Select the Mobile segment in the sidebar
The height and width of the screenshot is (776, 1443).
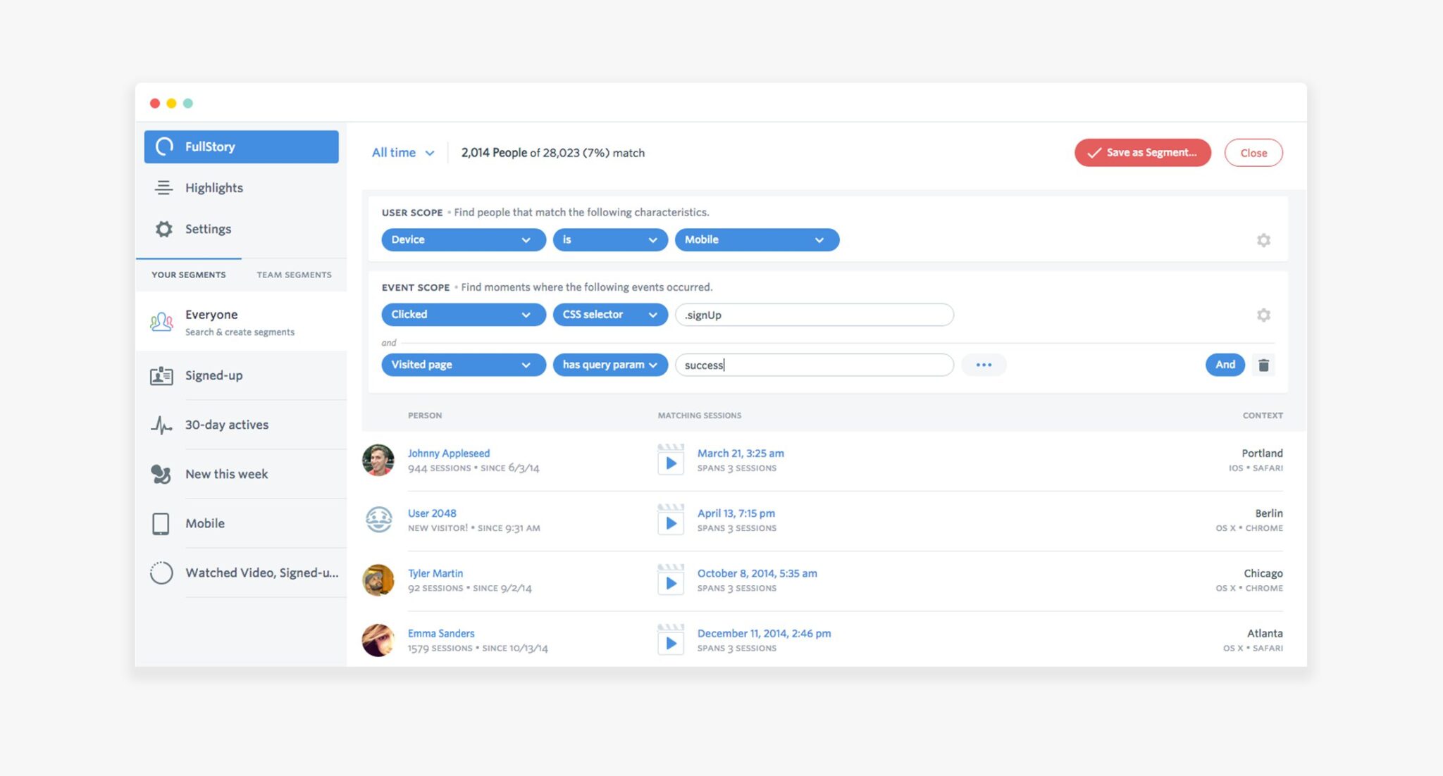pyautogui.click(x=204, y=523)
